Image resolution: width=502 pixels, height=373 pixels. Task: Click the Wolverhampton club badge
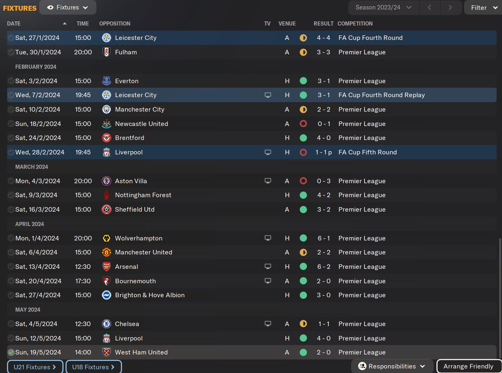coord(106,238)
